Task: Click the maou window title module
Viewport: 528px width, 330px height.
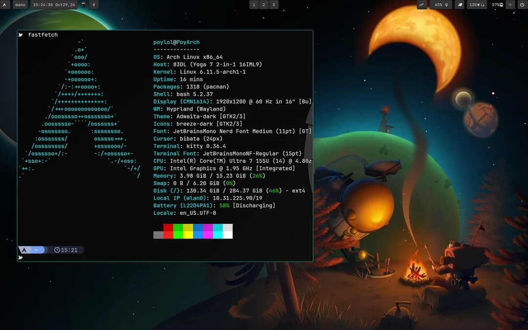Action: [20, 5]
